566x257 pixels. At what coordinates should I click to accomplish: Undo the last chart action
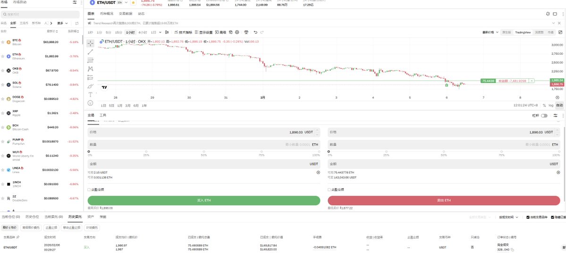[255, 32]
